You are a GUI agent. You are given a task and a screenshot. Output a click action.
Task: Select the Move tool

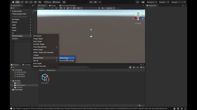point(18,2)
